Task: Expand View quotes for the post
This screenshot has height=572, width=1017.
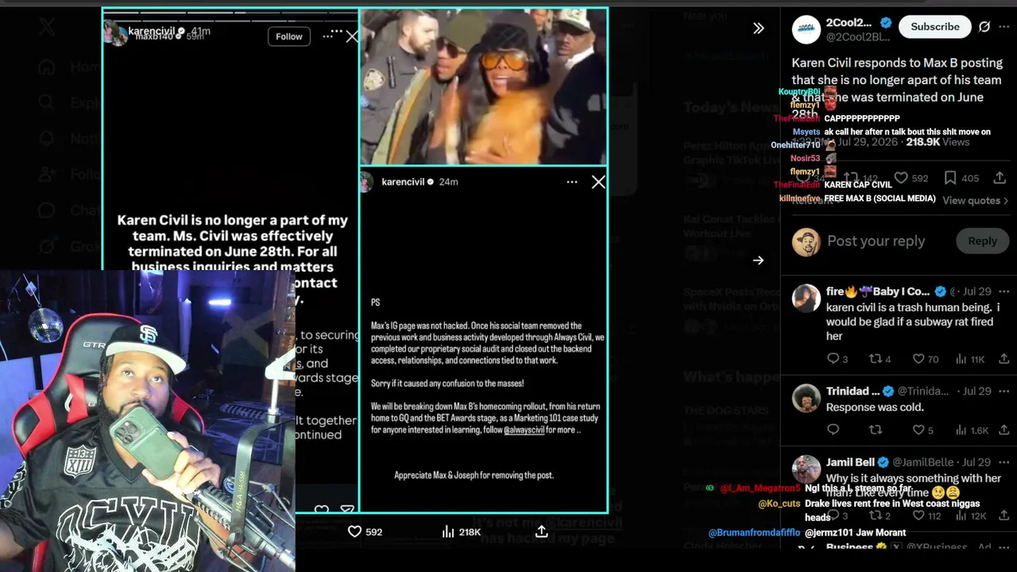Action: (975, 201)
